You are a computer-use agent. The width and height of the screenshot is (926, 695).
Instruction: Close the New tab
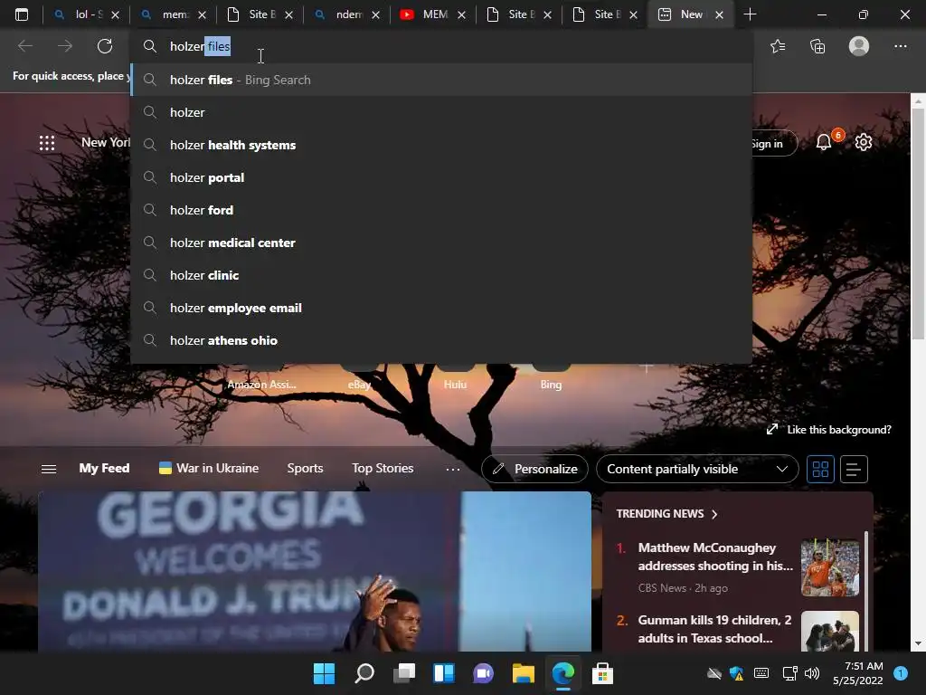coord(719,14)
